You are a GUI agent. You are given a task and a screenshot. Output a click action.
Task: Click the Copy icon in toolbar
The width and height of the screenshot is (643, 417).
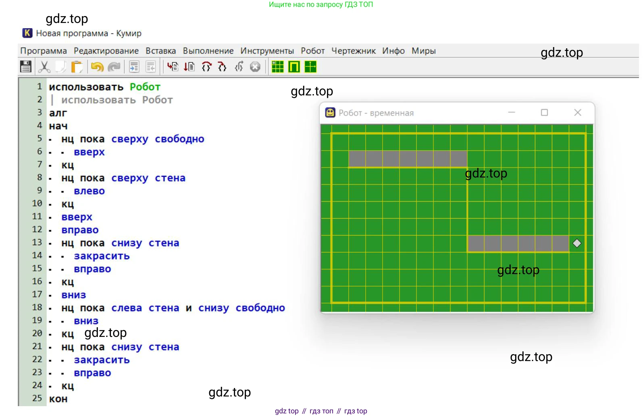tap(60, 66)
